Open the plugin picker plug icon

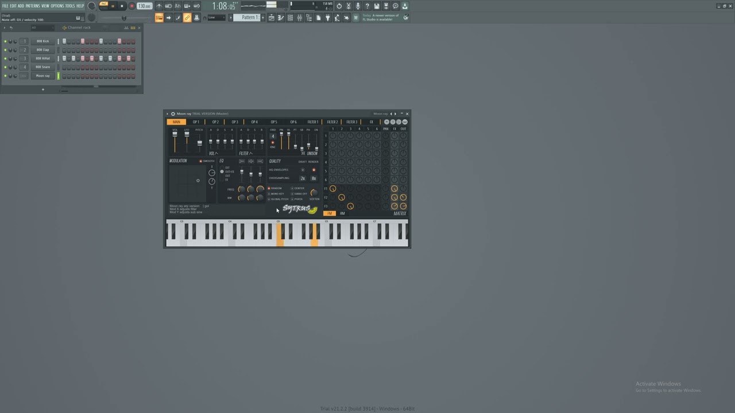pos(327,18)
